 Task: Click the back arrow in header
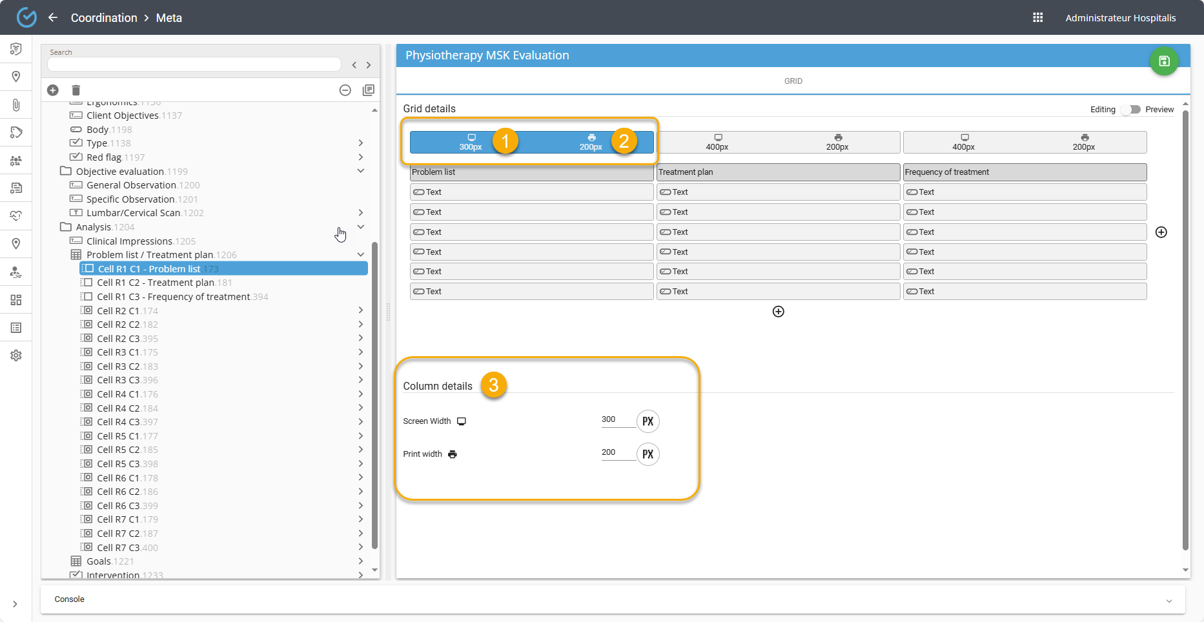coord(53,17)
